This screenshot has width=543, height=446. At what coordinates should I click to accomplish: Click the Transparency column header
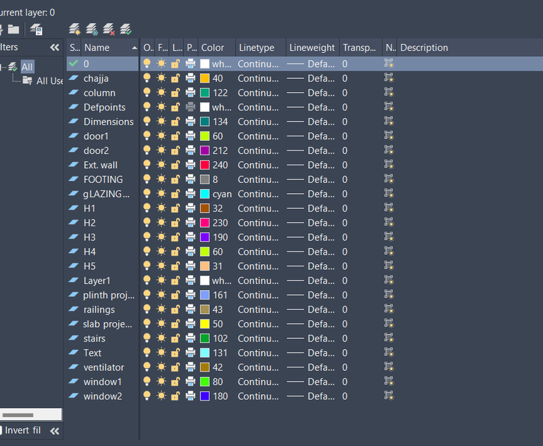point(360,47)
